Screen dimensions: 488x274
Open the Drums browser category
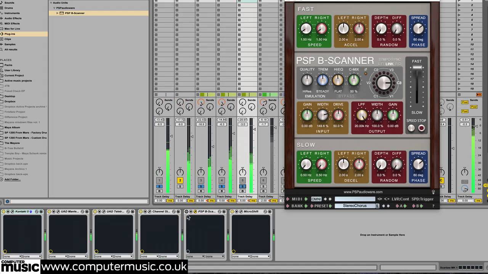[x=8, y=8]
